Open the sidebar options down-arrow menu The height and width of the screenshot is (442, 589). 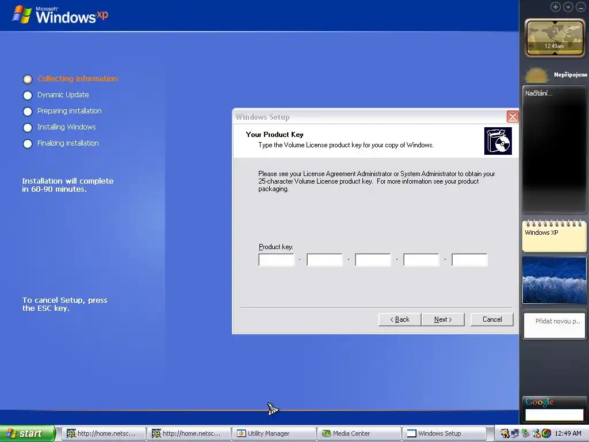[x=568, y=7]
